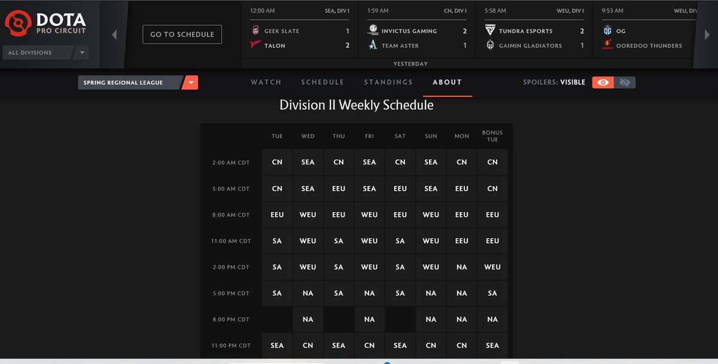Click EEU cell for SAT 8:00 AM
This screenshot has height=364, width=718.
(x=400, y=215)
